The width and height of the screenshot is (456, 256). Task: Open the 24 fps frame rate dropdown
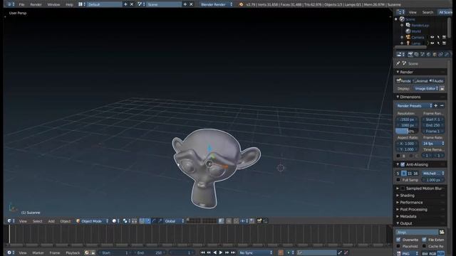pyautogui.click(x=433, y=144)
